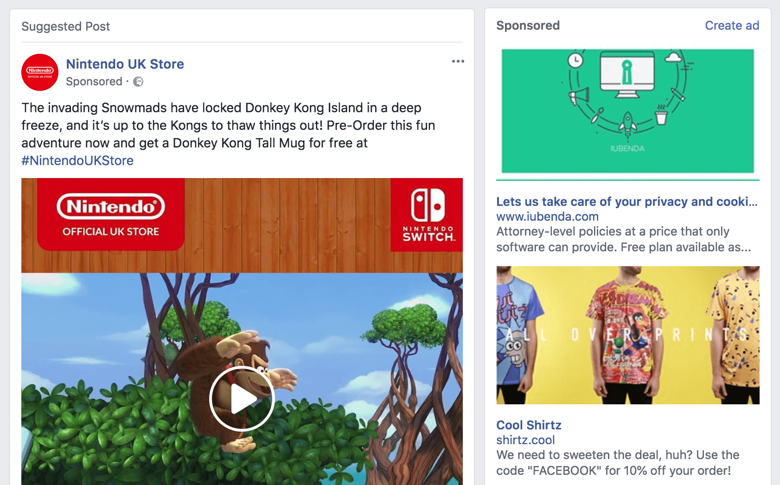Click the globe public audience icon
This screenshot has width=780, height=485.
(x=138, y=82)
